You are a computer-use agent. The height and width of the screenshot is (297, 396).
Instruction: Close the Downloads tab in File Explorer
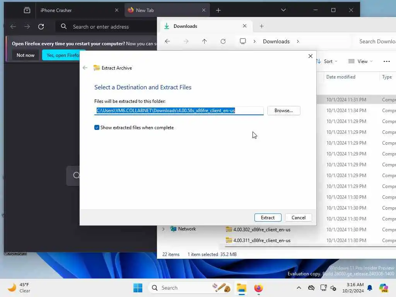(244, 26)
